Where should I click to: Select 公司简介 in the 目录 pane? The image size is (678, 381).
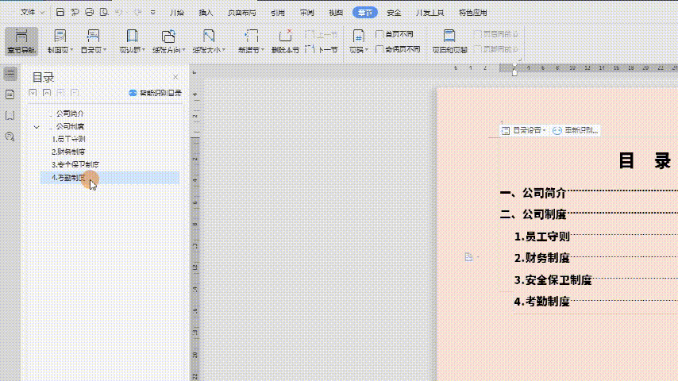click(70, 114)
